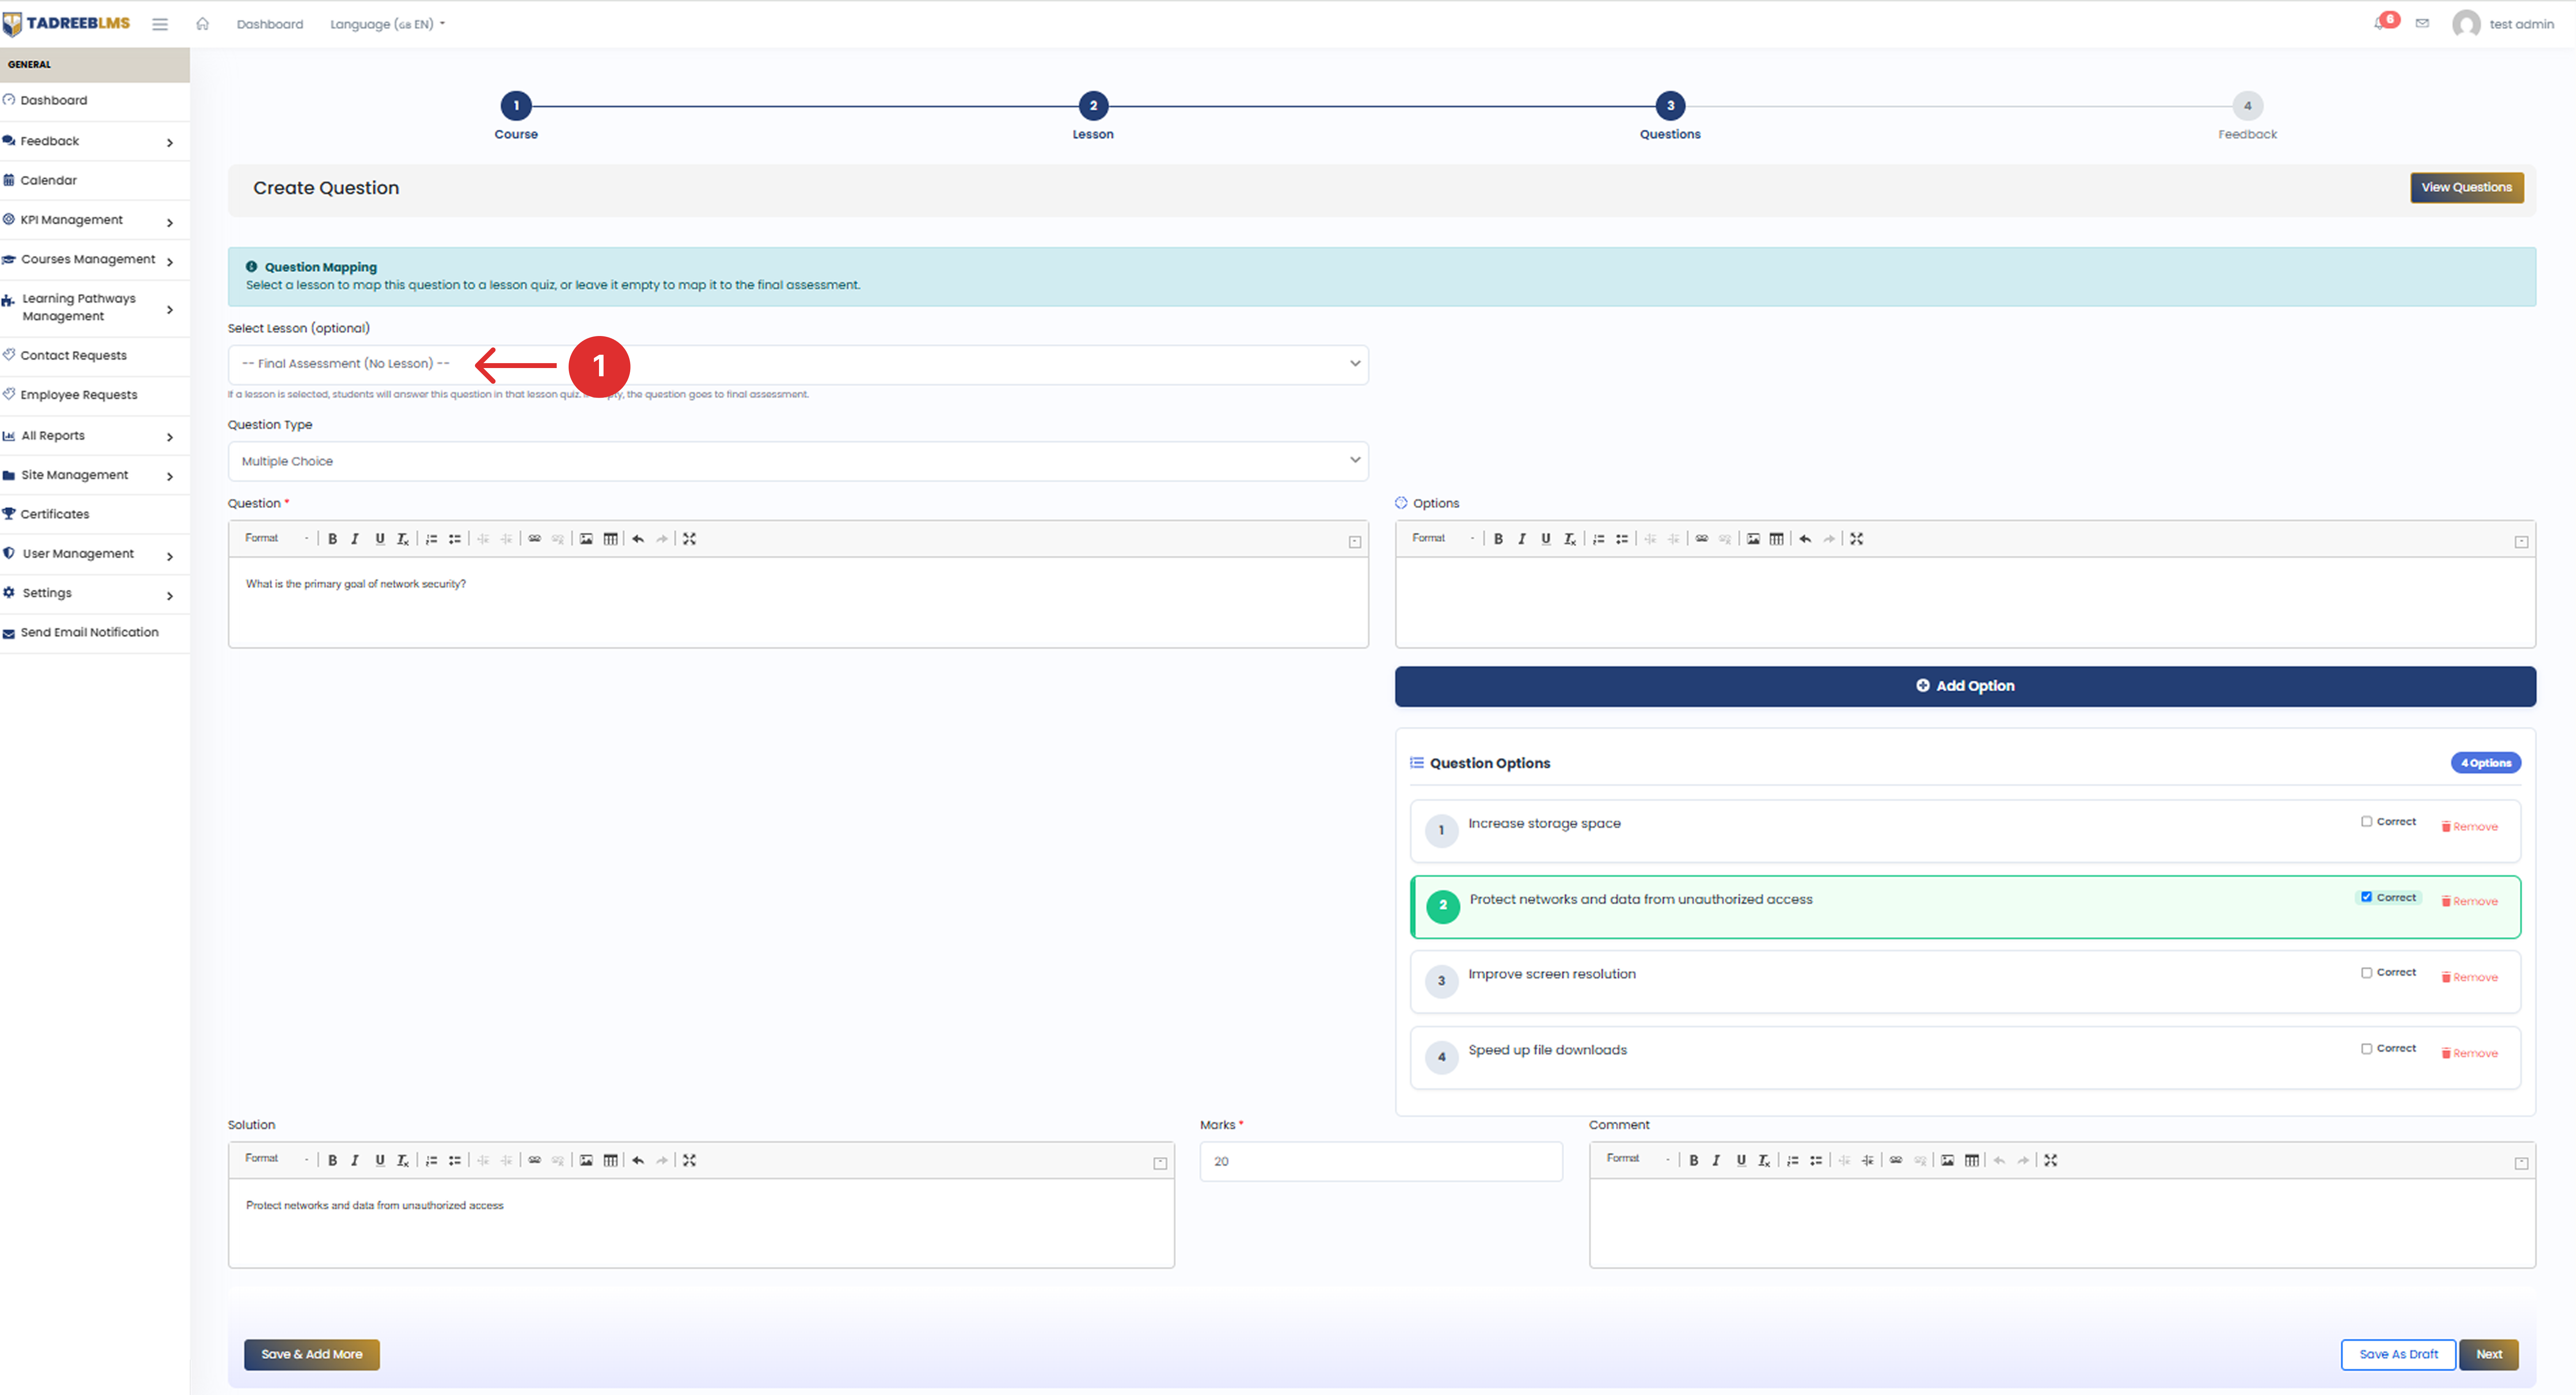Remove formatting in the Question editor toolbar

(403, 539)
